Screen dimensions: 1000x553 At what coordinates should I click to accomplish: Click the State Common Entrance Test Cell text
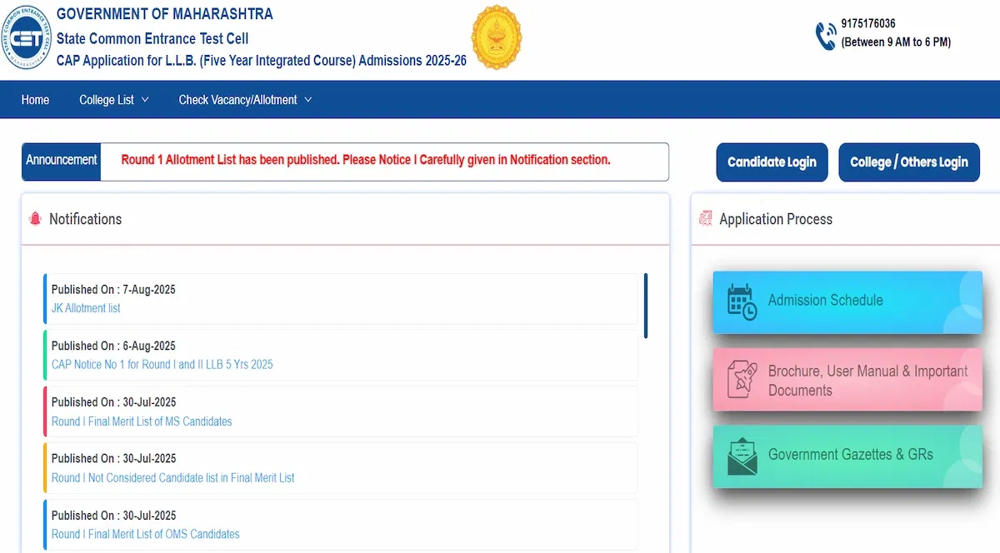[x=152, y=38]
